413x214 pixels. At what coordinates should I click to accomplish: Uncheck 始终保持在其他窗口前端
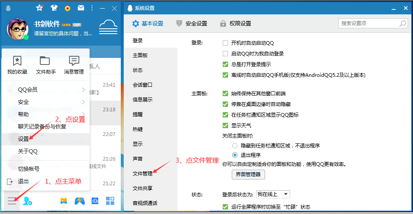pyautogui.click(x=225, y=93)
